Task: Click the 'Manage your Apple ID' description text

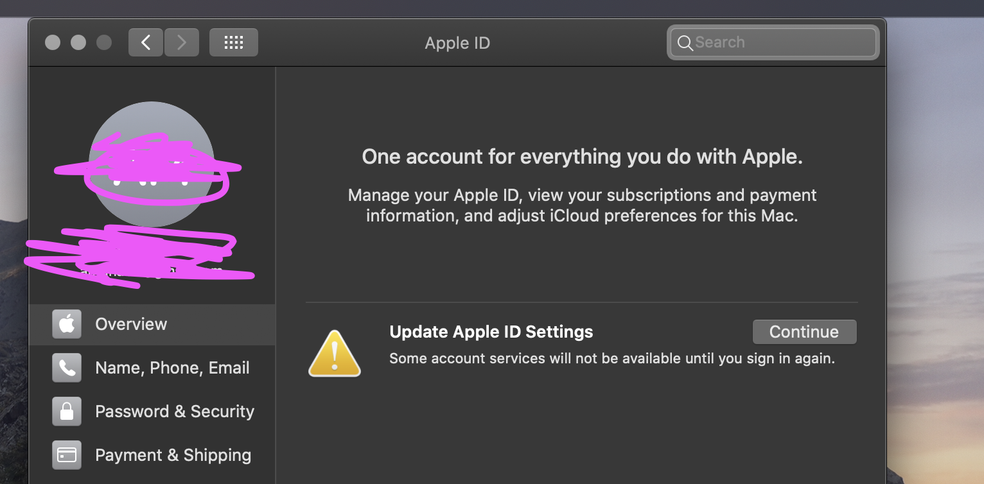Action: tap(582, 205)
